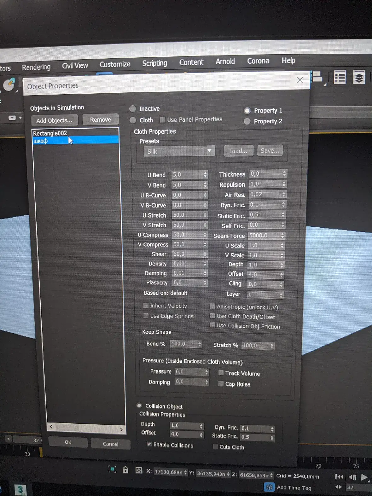Check the Cuts Cloth checkbox
The image size is (372, 496).
tap(215, 446)
